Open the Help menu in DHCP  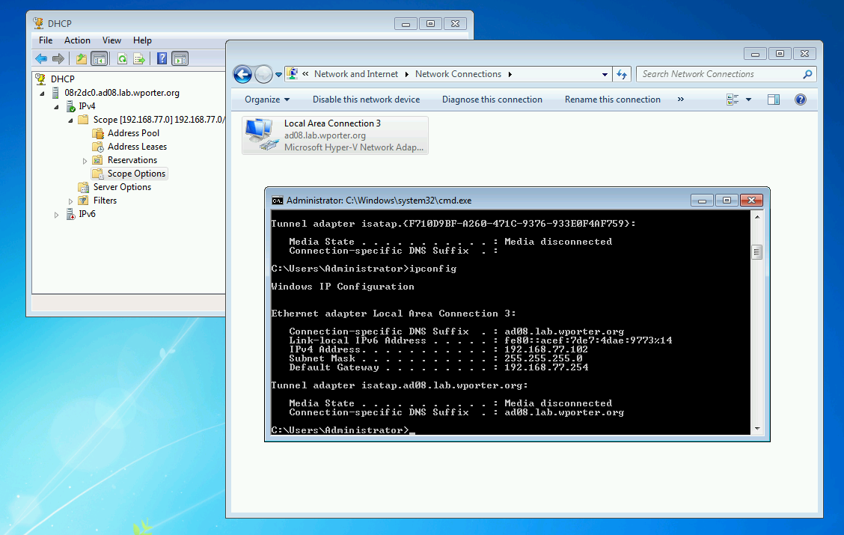[142, 40]
